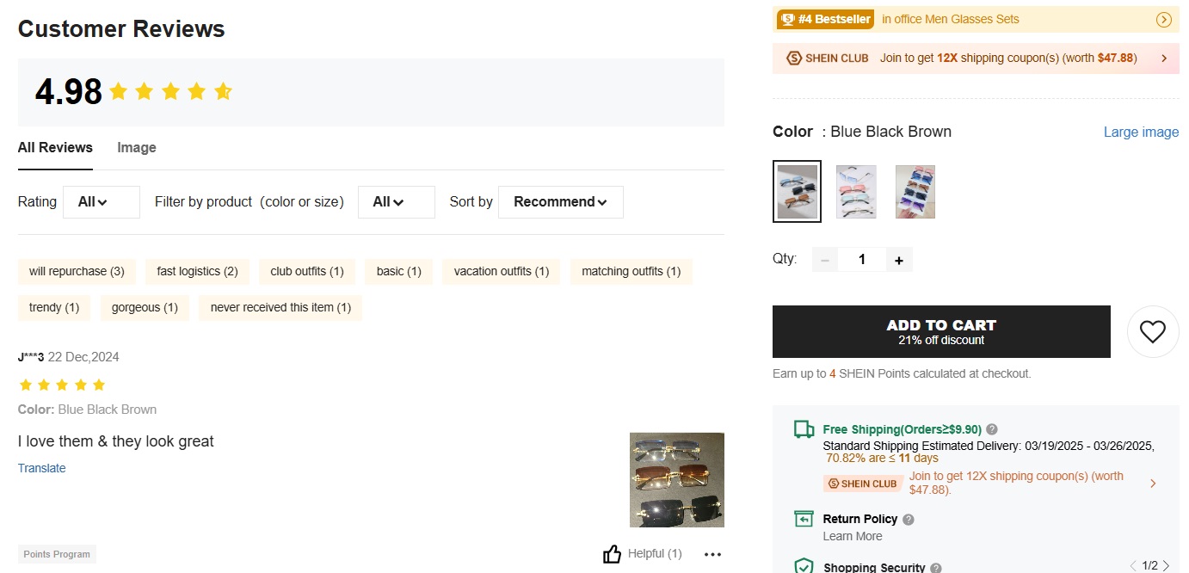
Task: Open the Sort by Recommend dropdown
Action: (x=560, y=202)
